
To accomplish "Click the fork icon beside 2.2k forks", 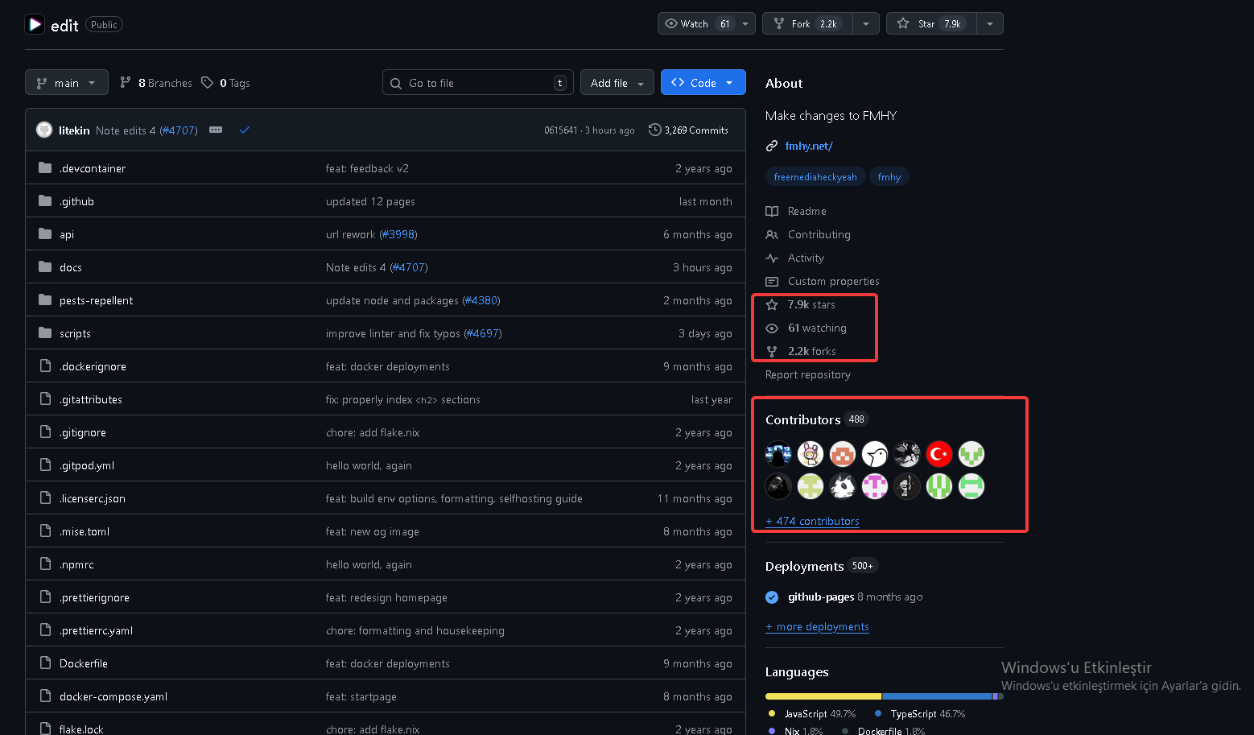I will [772, 351].
